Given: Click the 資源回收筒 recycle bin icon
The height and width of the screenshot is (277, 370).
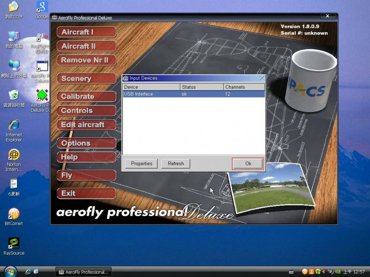Looking at the screenshot, I should (14, 95).
